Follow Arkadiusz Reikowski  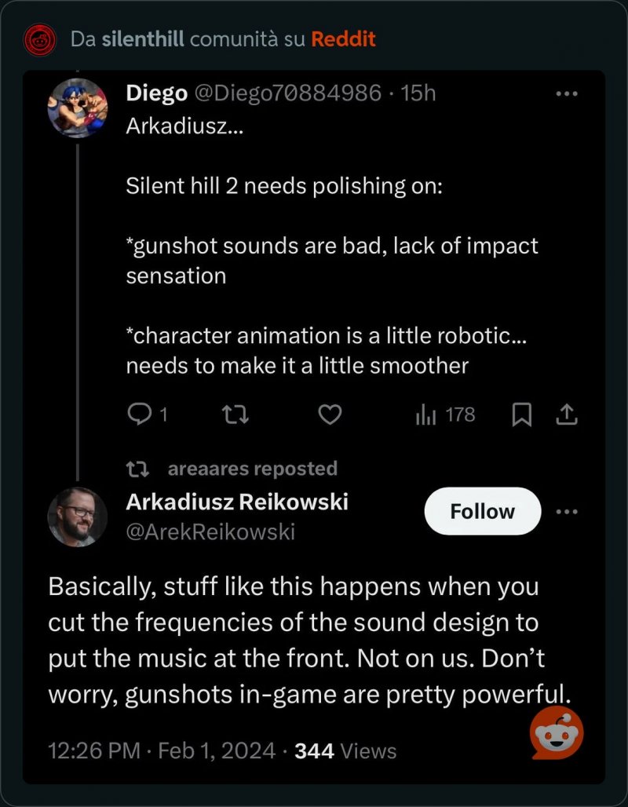pyautogui.click(x=482, y=511)
